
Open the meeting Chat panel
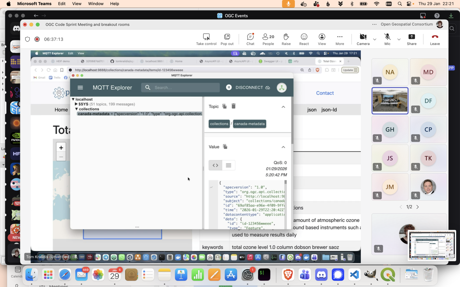[x=250, y=37]
